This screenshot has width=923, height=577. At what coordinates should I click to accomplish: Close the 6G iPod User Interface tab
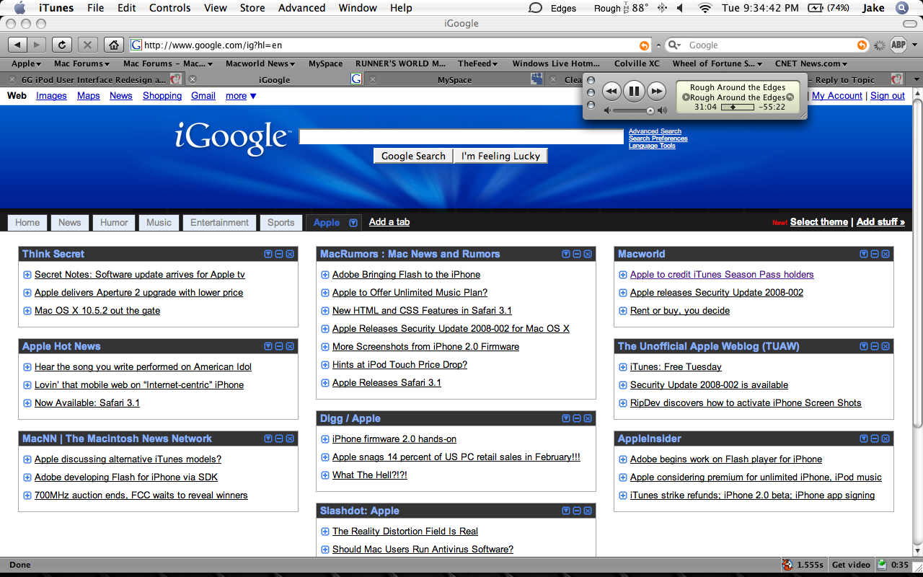pyautogui.click(x=12, y=79)
